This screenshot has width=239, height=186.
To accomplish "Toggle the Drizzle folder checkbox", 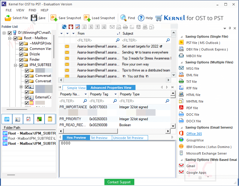I will (x=21, y=54).
